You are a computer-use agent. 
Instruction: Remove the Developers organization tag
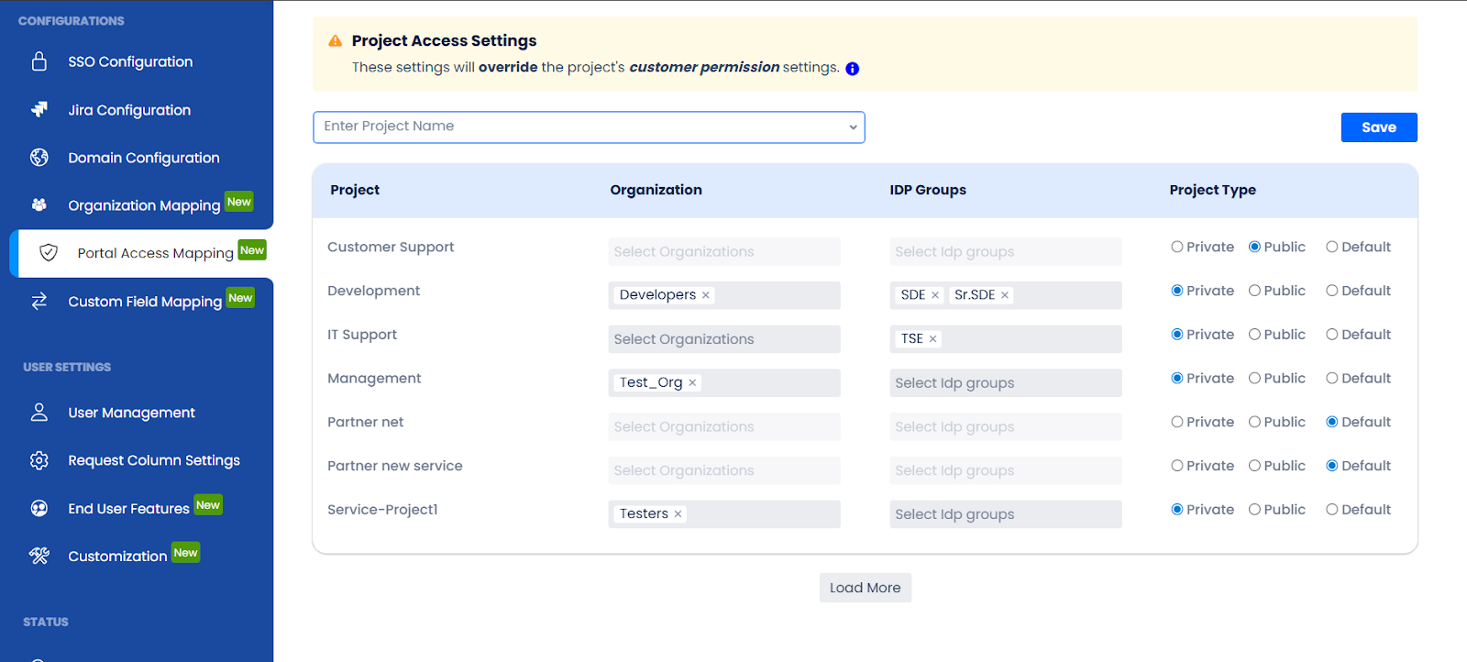pos(706,295)
